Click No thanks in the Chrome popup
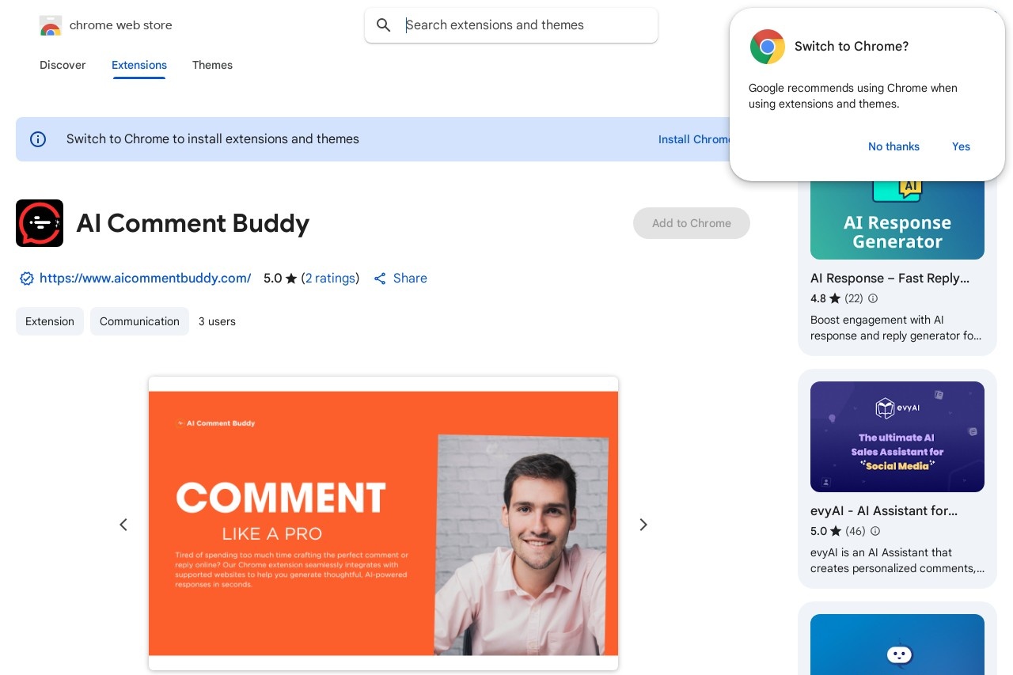The width and height of the screenshot is (1013, 675). point(893,146)
